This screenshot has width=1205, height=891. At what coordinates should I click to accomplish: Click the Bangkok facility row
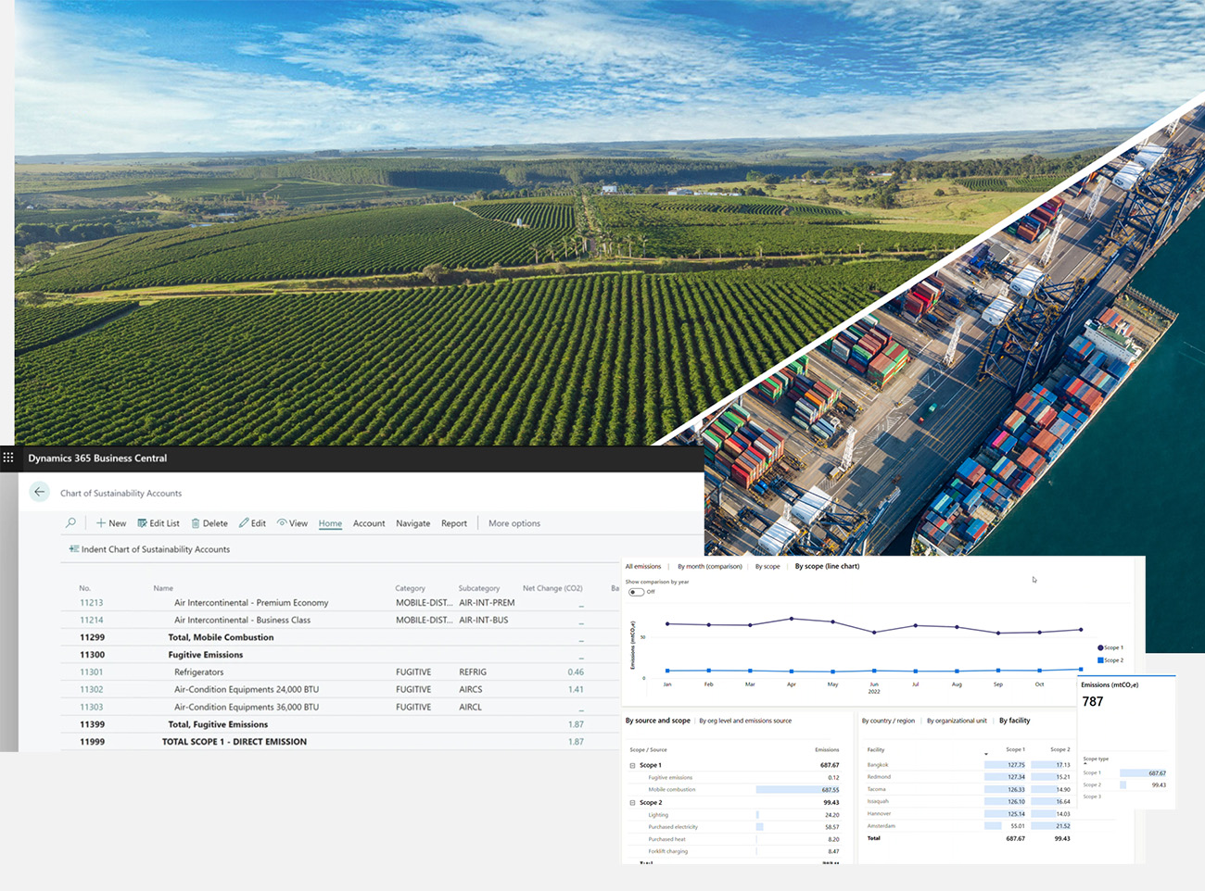tap(969, 765)
